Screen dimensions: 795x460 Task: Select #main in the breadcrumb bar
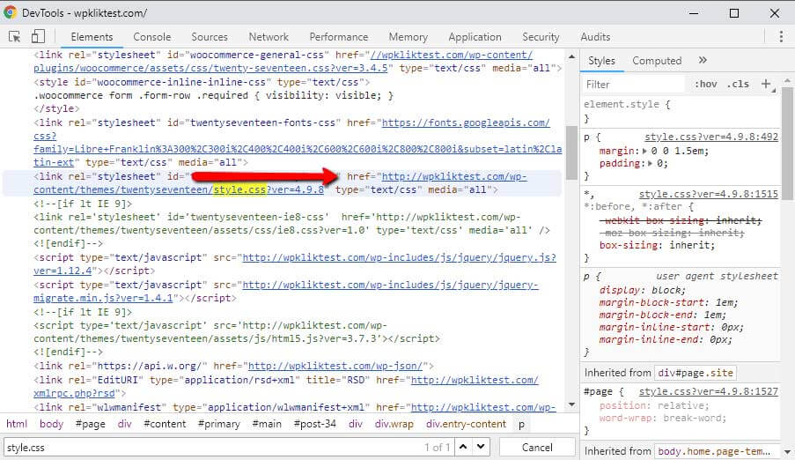click(x=267, y=424)
